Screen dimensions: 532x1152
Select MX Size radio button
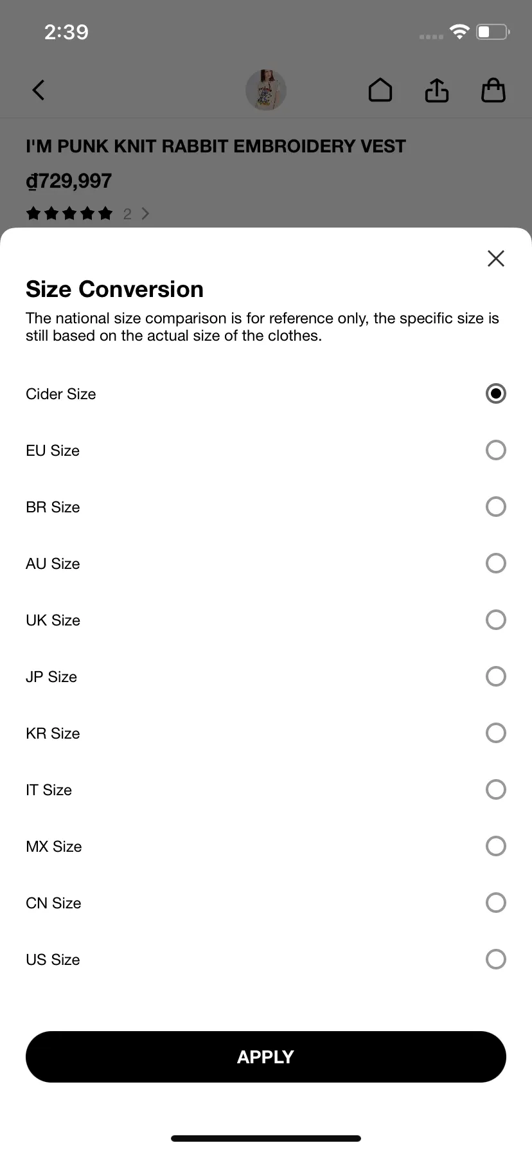point(496,846)
